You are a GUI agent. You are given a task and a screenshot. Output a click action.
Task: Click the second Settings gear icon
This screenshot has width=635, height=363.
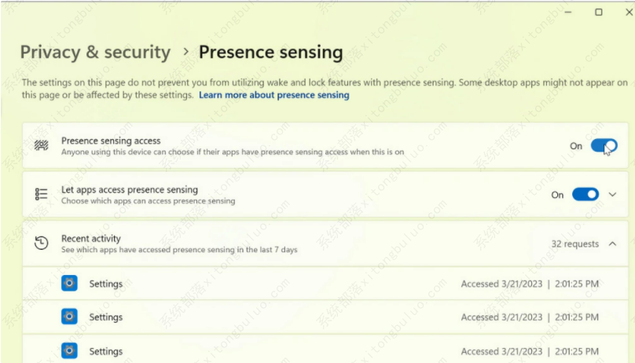pyautogui.click(x=69, y=317)
